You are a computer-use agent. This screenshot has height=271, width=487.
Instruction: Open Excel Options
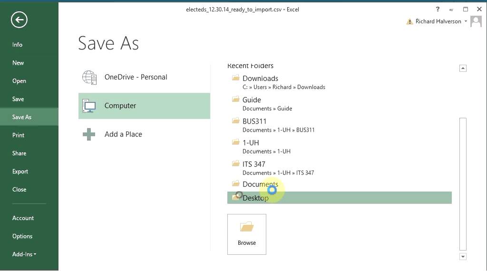coord(22,236)
